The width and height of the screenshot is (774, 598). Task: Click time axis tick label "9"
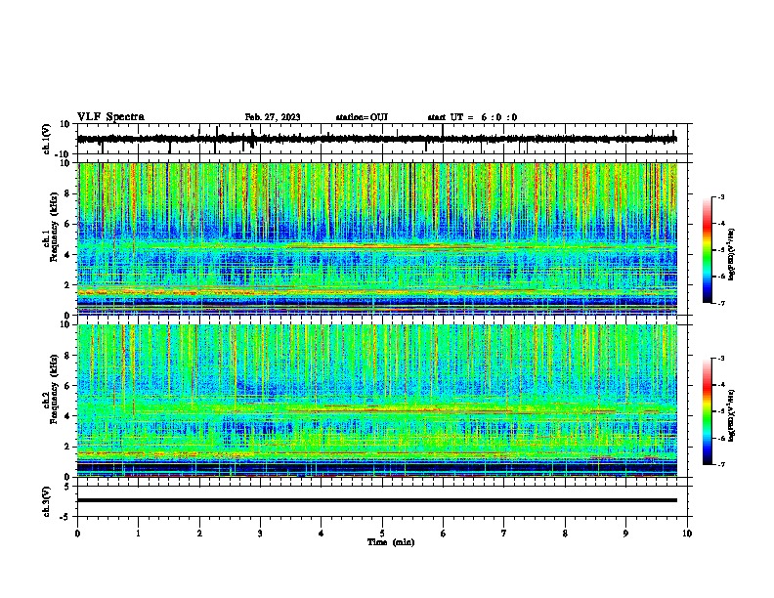pos(625,534)
